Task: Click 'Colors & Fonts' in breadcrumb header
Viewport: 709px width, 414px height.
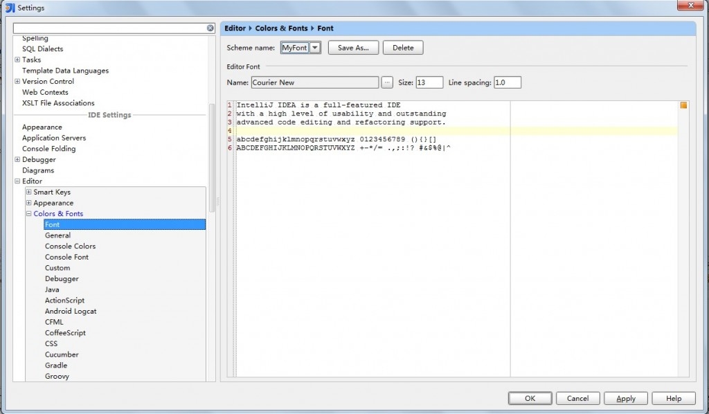Action: [281, 28]
